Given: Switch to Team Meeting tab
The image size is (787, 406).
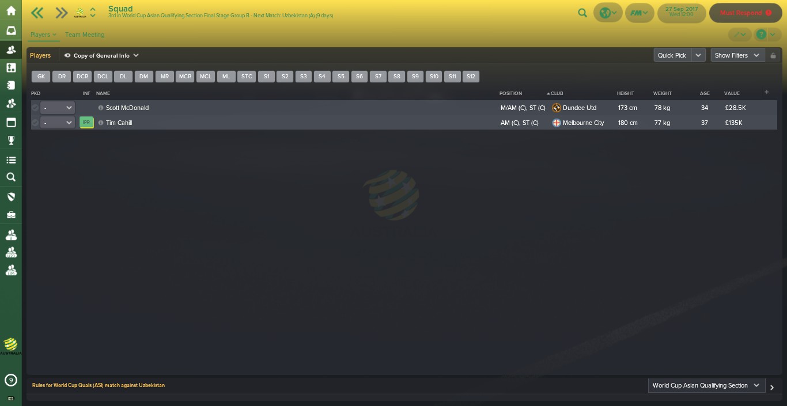Looking at the screenshot, I should click(x=85, y=35).
